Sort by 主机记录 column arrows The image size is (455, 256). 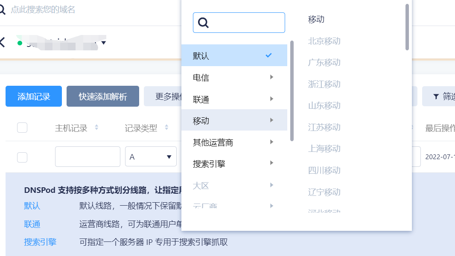tap(96, 127)
